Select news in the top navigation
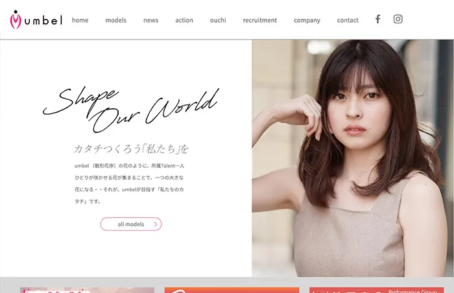 click(150, 20)
